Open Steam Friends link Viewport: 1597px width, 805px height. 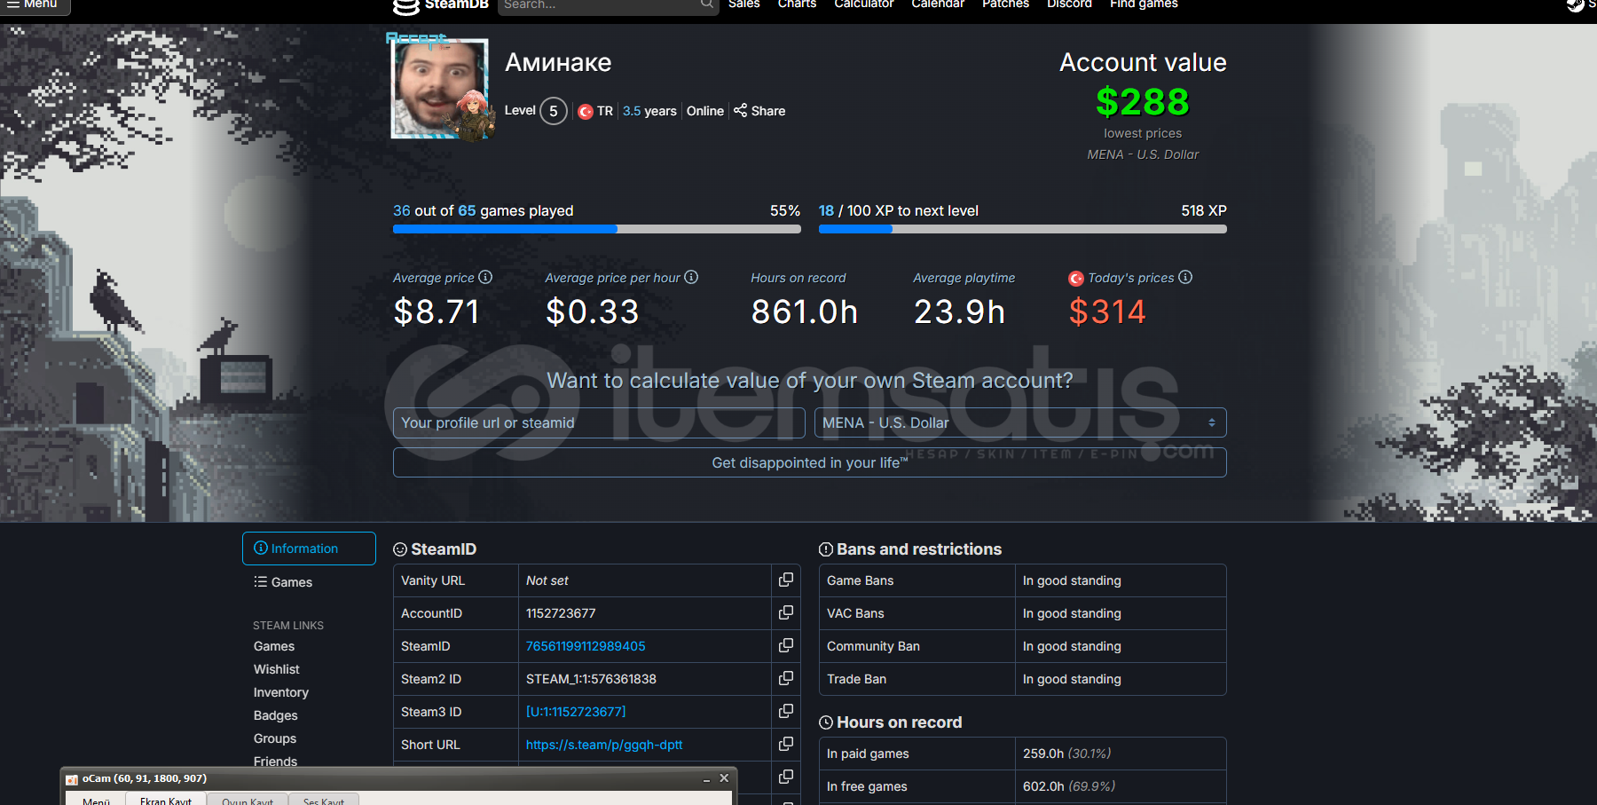point(276,761)
